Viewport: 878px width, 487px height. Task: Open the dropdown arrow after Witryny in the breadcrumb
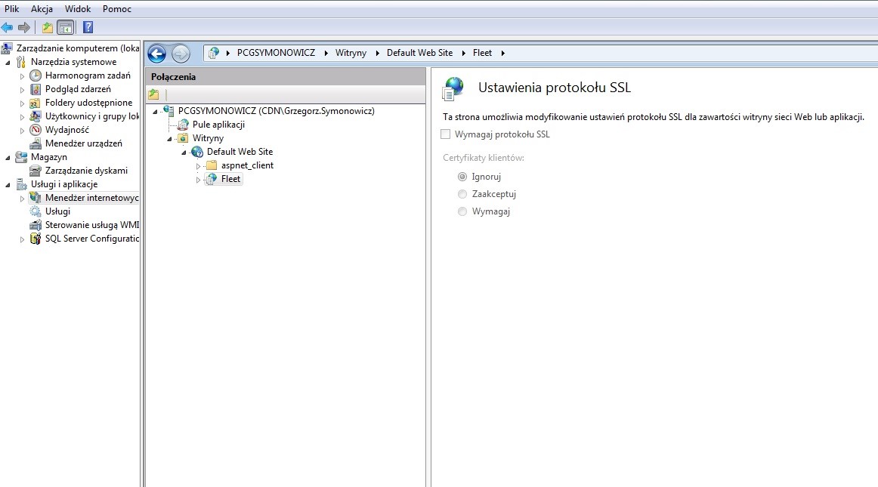(x=377, y=53)
